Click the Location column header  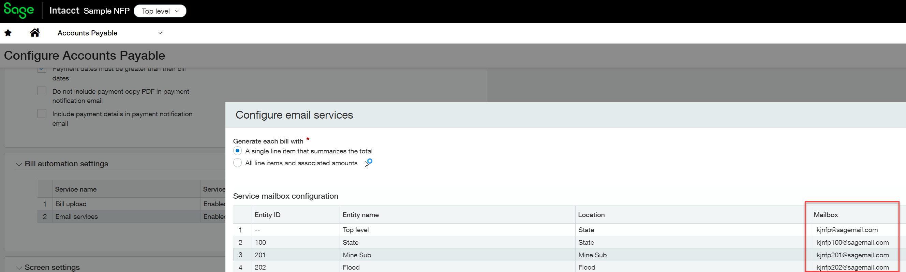[591, 215]
